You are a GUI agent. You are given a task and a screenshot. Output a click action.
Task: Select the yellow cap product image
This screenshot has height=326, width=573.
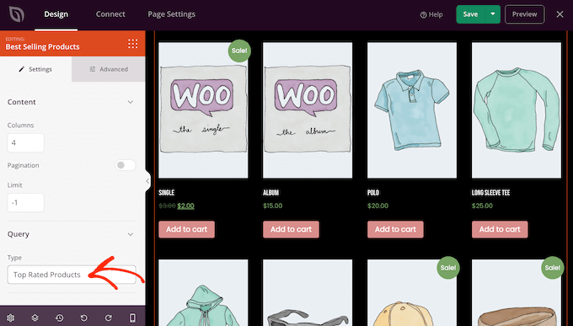pos(412,292)
